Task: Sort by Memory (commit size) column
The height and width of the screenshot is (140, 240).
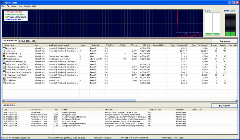Action: (177, 45)
